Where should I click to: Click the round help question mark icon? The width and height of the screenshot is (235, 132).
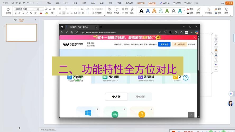(186, 78)
